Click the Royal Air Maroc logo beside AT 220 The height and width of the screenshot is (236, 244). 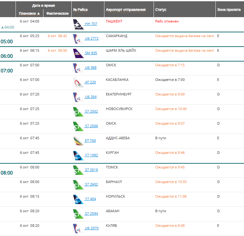(78, 82)
